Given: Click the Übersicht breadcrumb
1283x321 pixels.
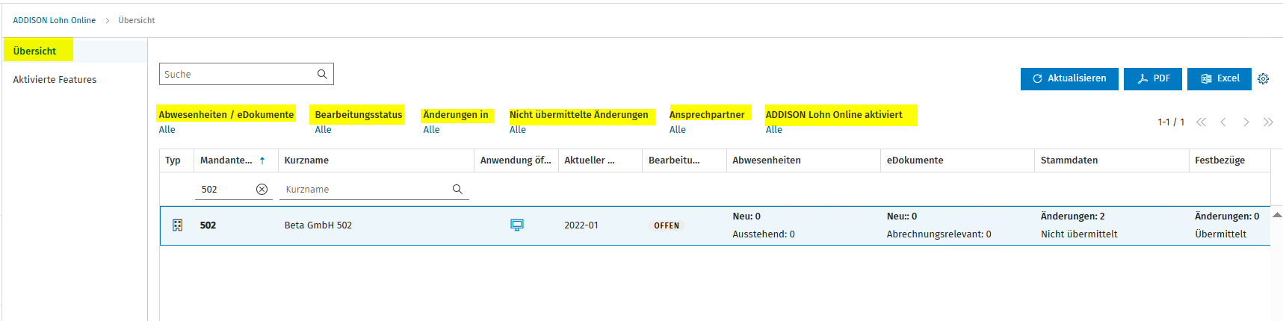Looking at the screenshot, I should 137,20.
